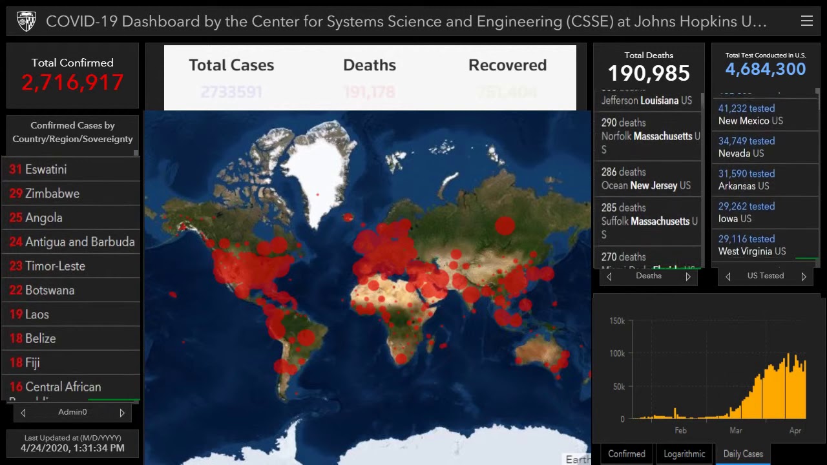Go to next Admin level arrow
The width and height of the screenshot is (827, 465).
click(x=121, y=413)
